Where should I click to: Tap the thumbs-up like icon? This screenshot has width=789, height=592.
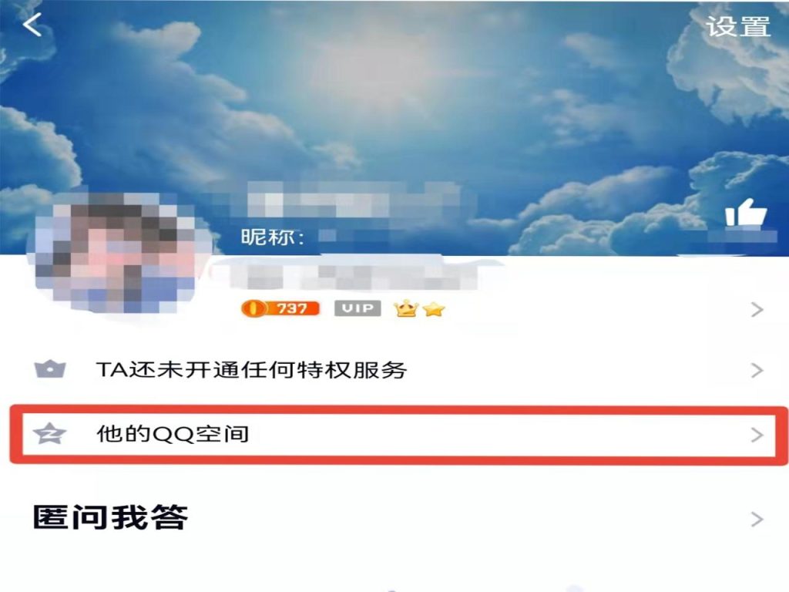point(746,213)
